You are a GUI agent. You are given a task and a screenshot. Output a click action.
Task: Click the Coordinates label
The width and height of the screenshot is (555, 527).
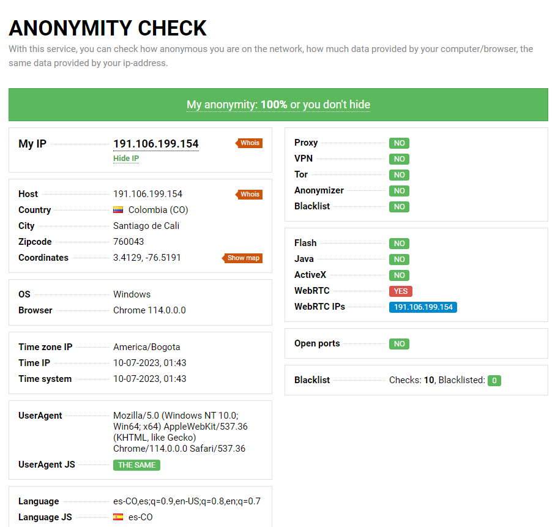pos(43,258)
